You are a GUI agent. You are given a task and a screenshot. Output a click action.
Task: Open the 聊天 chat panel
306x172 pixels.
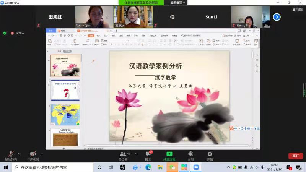pyautogui.click(x=148, y=155)
